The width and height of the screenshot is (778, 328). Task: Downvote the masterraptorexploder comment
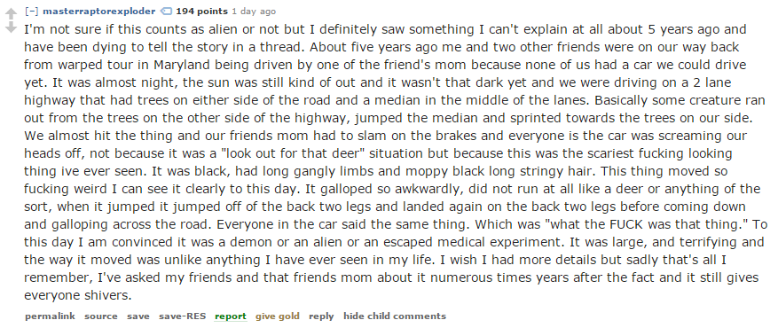pos(11,27)
